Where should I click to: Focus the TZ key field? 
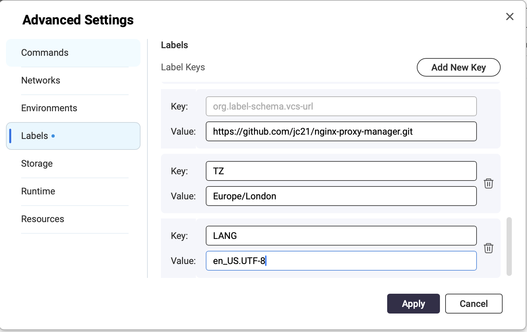341,171
